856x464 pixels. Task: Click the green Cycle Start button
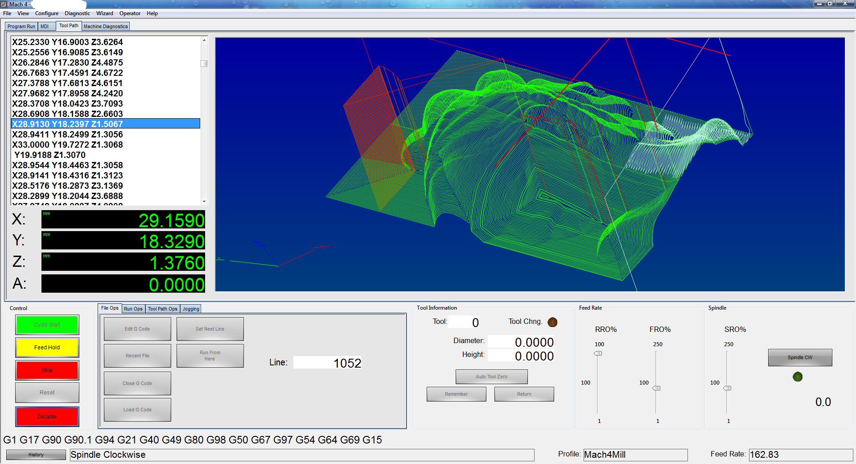coord(47,325)
